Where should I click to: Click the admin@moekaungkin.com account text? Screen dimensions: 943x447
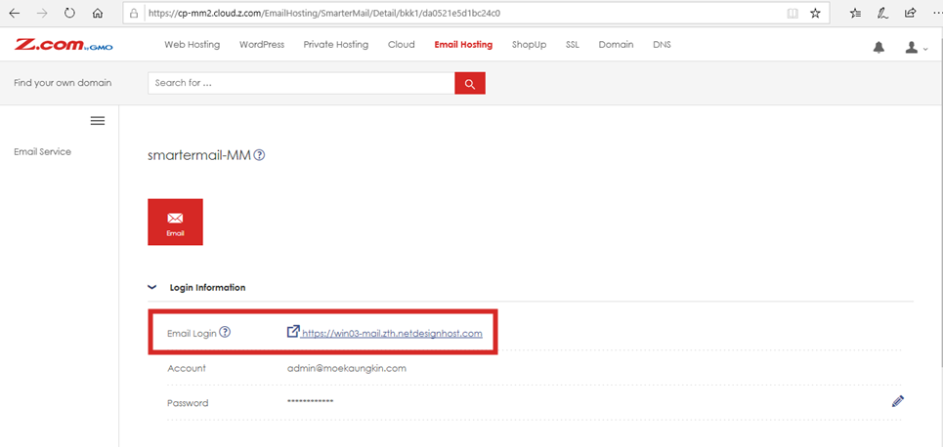tap(346, 368)
